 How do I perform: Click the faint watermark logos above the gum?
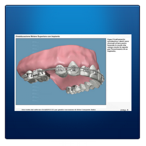coord(35,47)
